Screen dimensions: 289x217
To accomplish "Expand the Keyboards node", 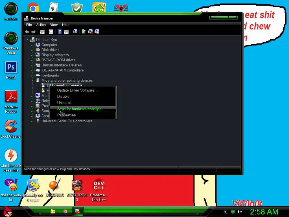I will 32,76.
